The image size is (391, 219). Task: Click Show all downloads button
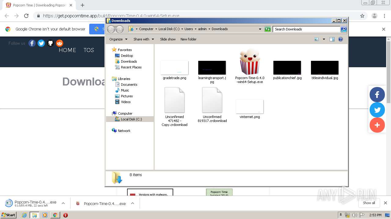pyautogui.click(x=369, y=203)
